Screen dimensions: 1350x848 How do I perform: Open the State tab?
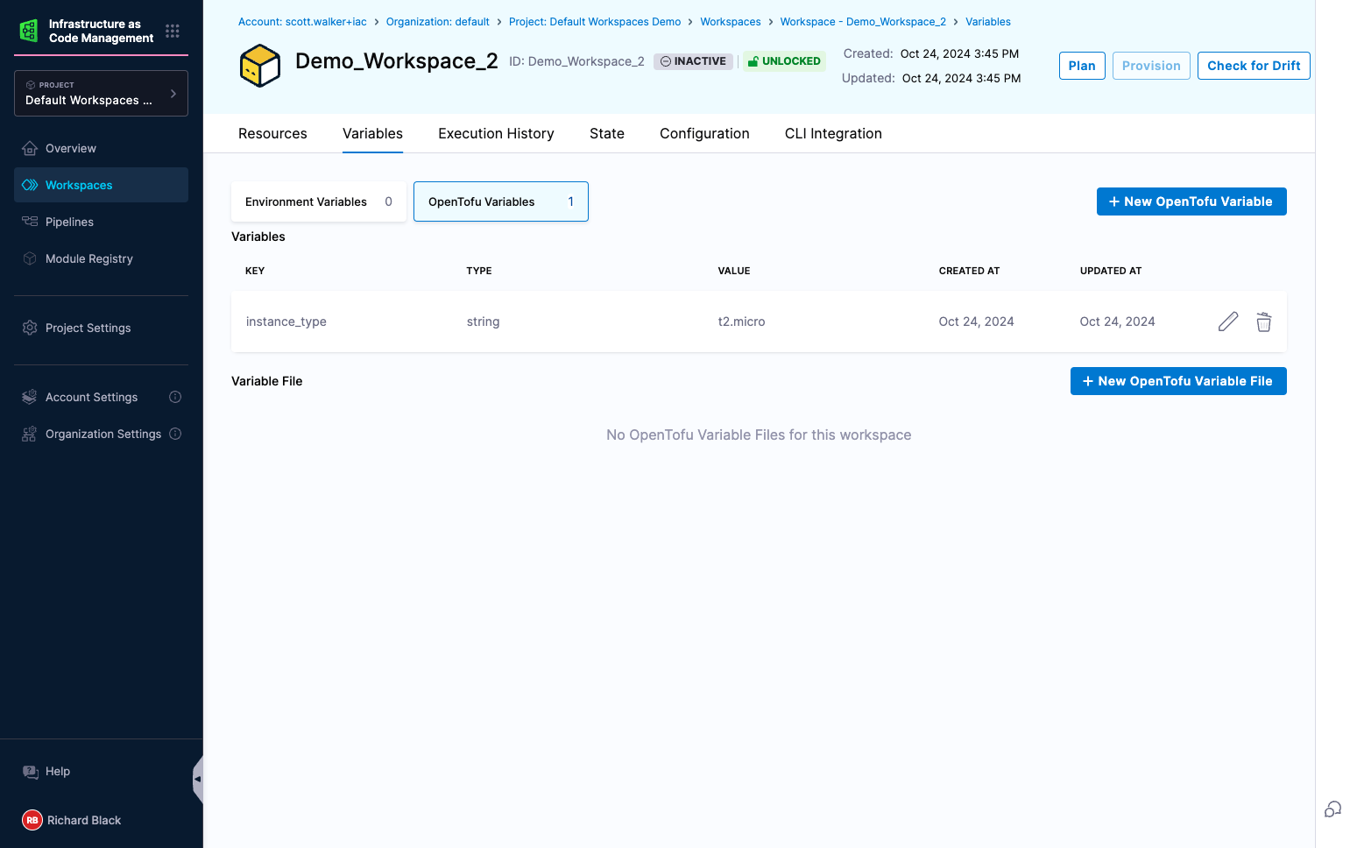(x=607, y=133)
